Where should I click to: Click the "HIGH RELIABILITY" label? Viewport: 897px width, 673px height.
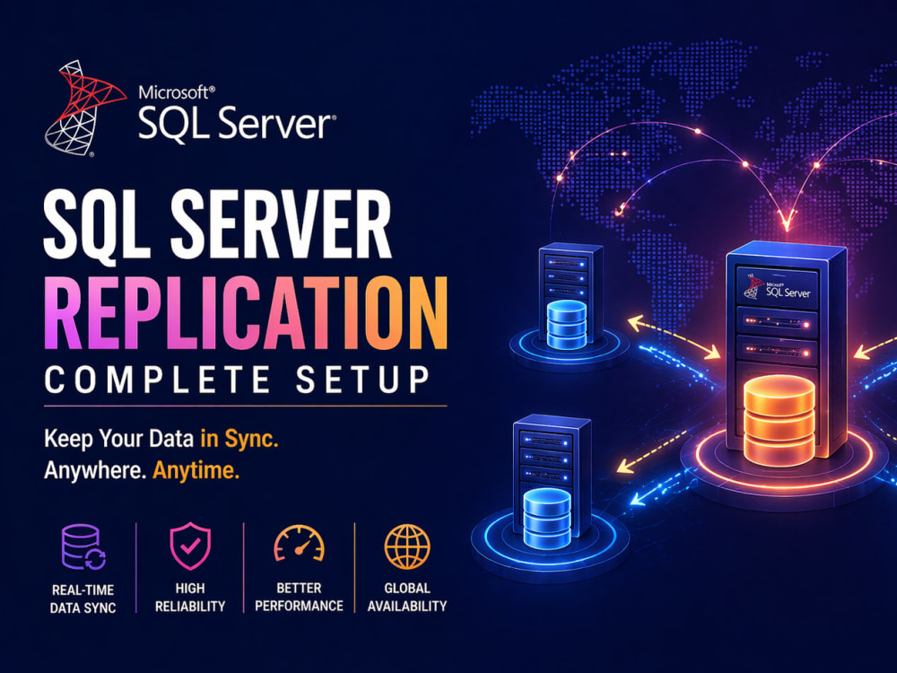coord(190,597)
